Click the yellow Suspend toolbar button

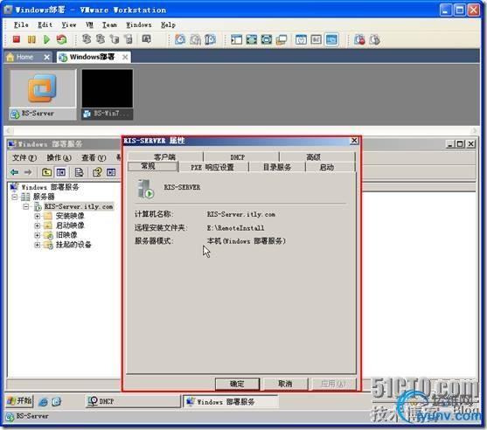tap(31, 39)
